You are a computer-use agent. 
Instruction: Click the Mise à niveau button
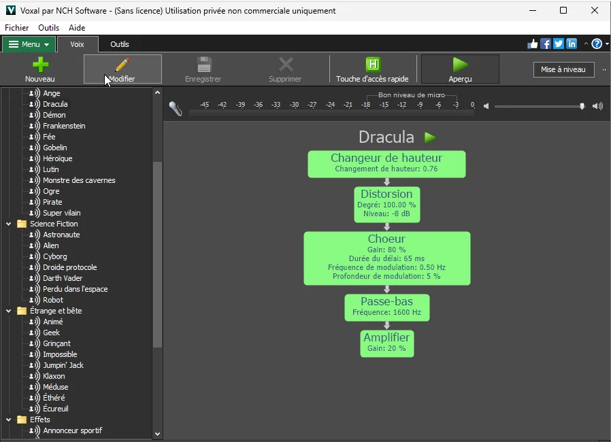[x=563, y=70]
